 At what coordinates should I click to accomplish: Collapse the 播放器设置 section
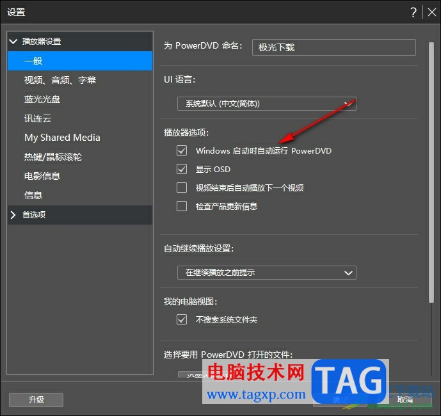tap(13, 42)
